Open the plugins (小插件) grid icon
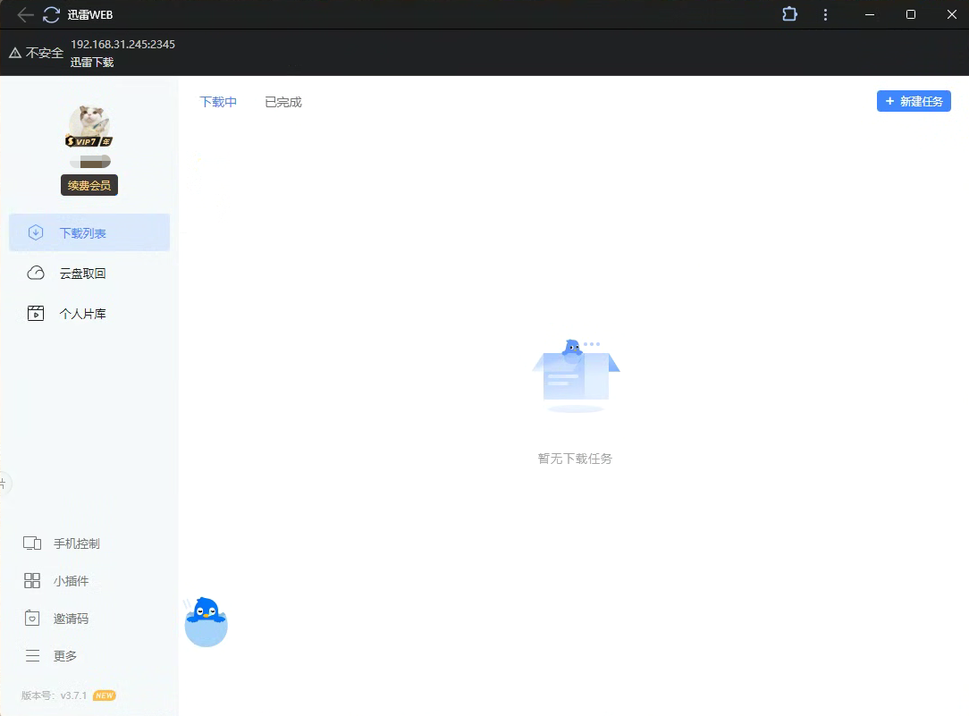 tap(32, 581)
